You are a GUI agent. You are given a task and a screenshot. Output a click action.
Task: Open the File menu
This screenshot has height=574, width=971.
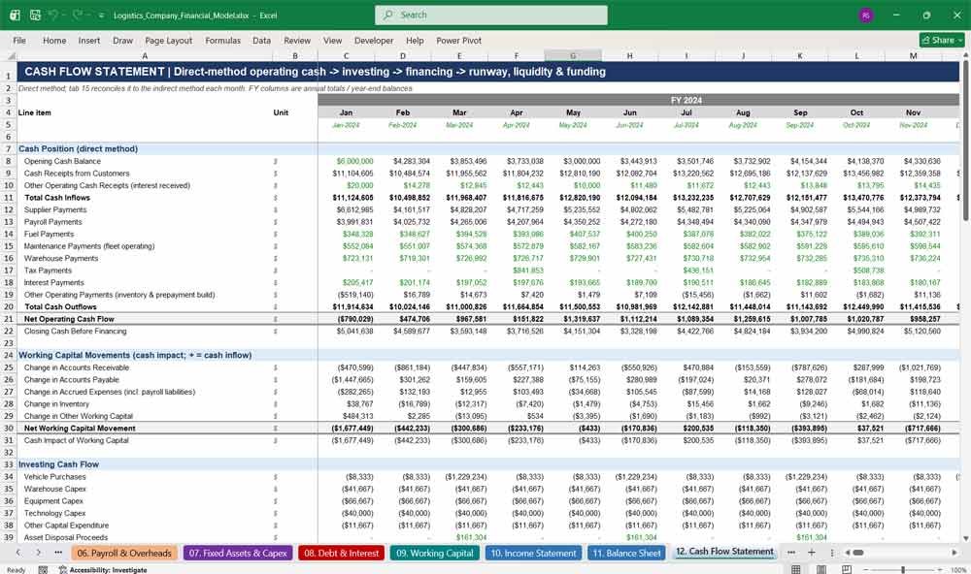(x=19, y=40)
